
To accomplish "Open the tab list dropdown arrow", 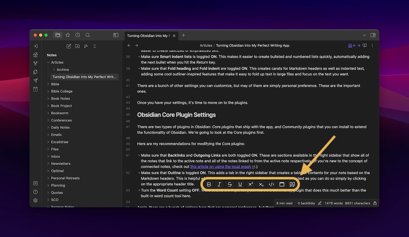I will click(364, 35).
